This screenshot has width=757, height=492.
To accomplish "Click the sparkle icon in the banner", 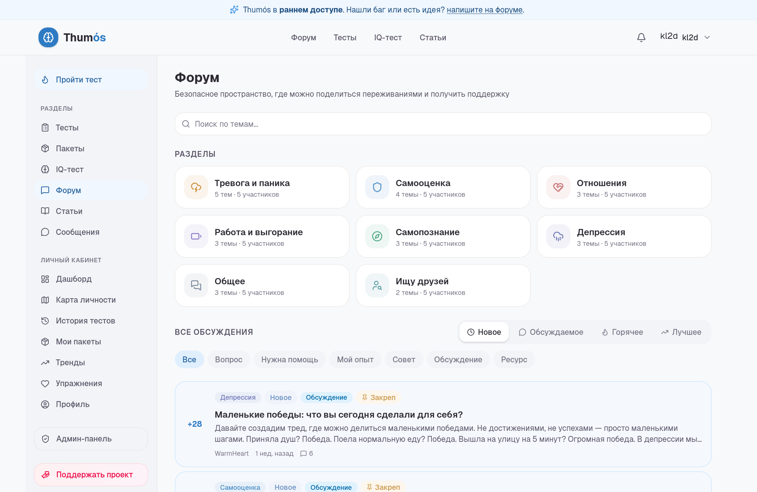I will click(x=234, y=10).
